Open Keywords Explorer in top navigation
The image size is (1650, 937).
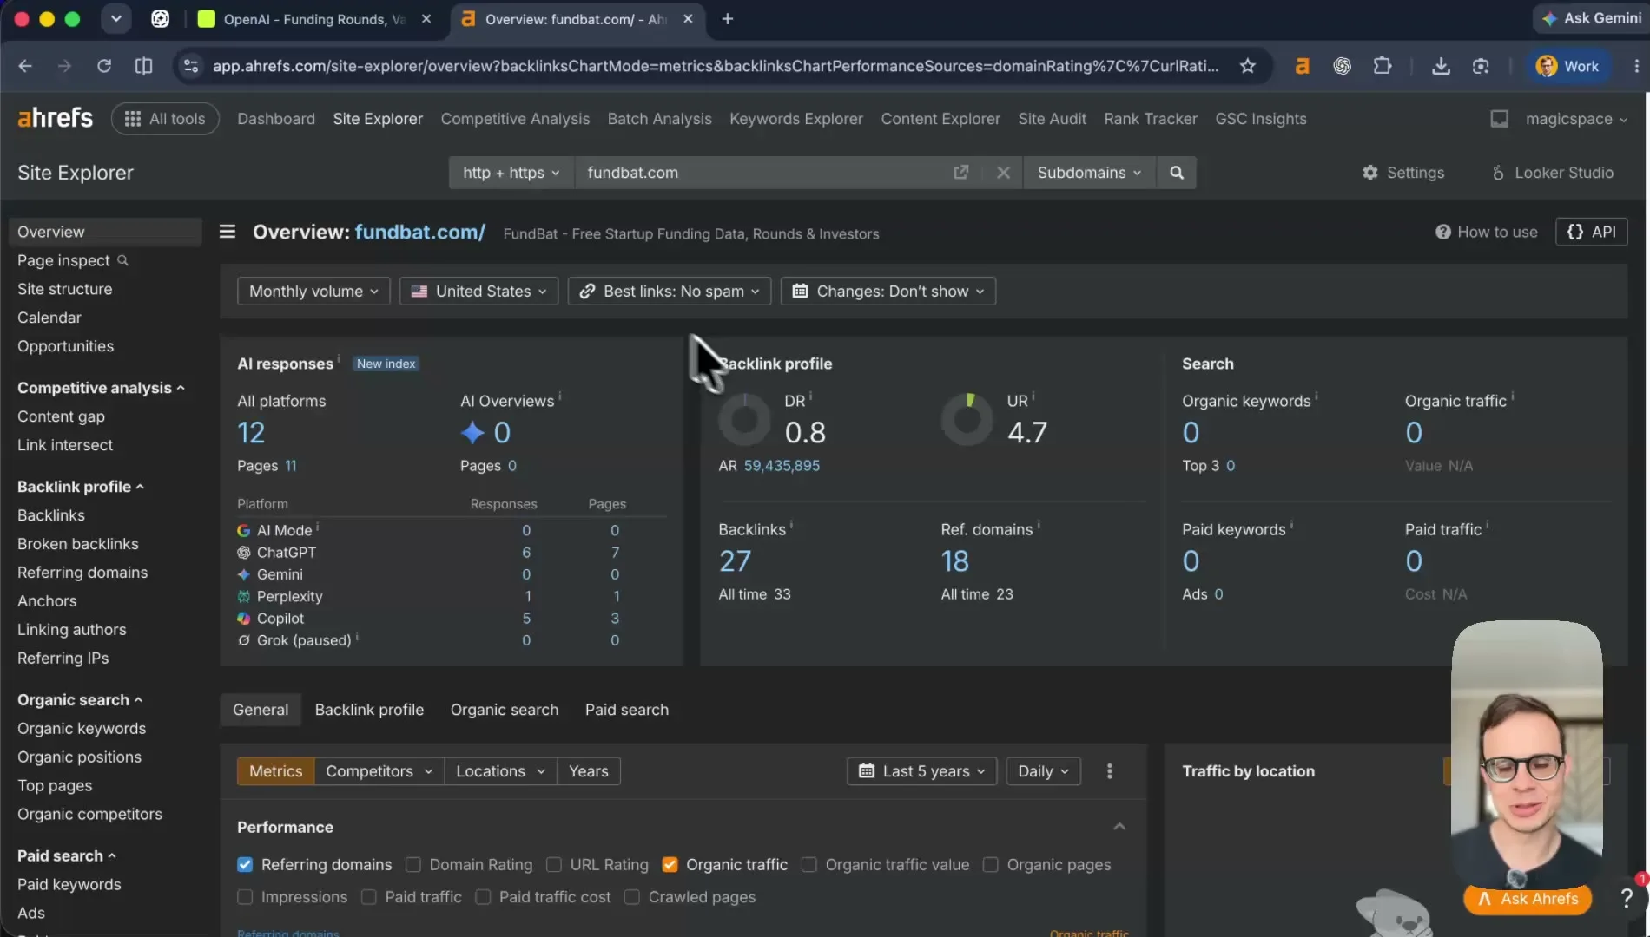pos(796,119)
